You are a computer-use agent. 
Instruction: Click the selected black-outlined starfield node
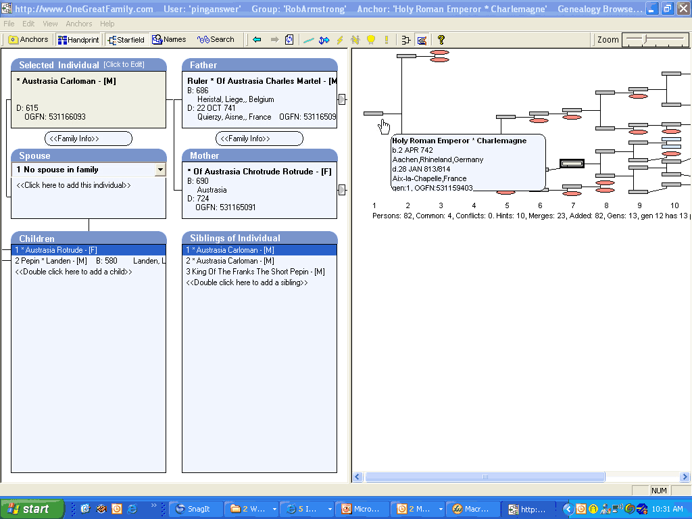(572, 164)
